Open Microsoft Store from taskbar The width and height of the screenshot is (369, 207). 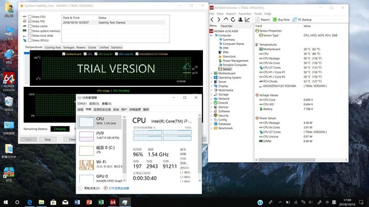click(54, 202)
